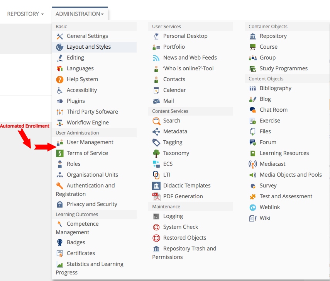Open User Management from the menu
The height and width of the screenshot is (281, 330).
pyautogui.click(x=90, y=142)
